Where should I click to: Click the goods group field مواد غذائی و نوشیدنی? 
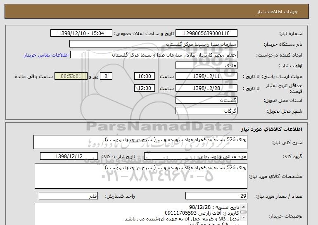point(195,156)
